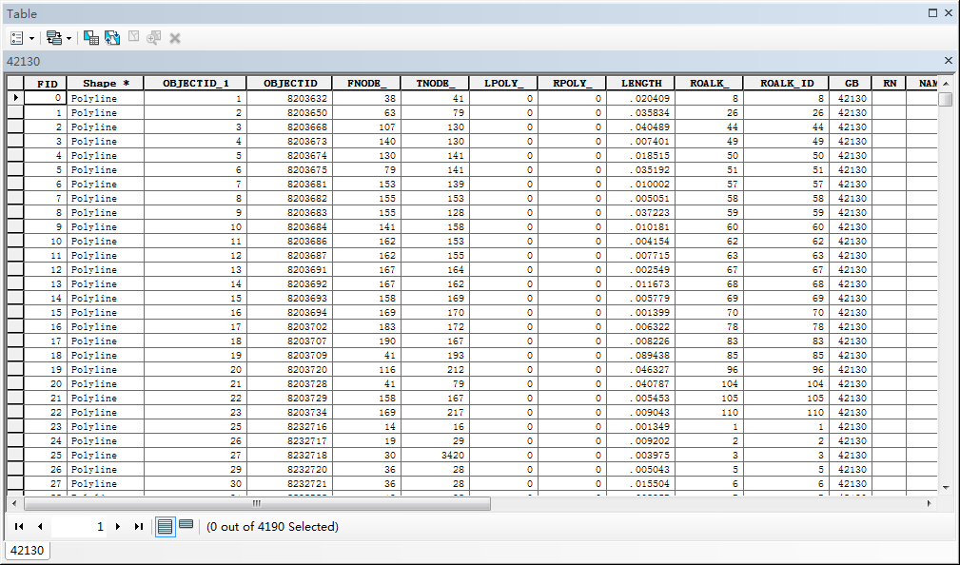The height and width of the screenshot is (565, 960).
Task: Toggle Show selected records view
Action: click(x=186, y=526)
